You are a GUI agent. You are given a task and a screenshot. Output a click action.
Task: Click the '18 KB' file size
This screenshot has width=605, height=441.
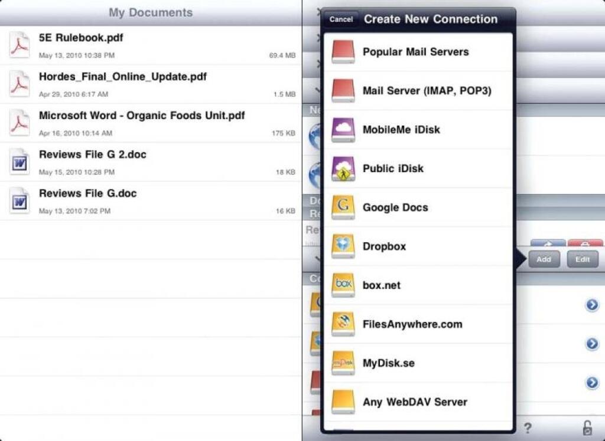(285, 172)
